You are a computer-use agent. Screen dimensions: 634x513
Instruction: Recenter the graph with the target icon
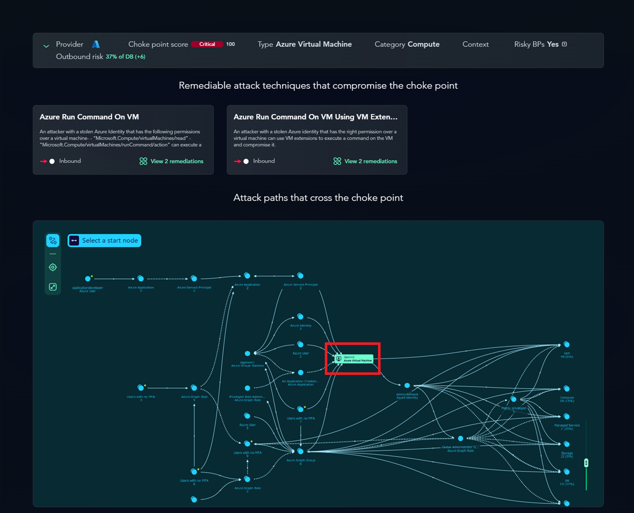[x=53, y=267]
